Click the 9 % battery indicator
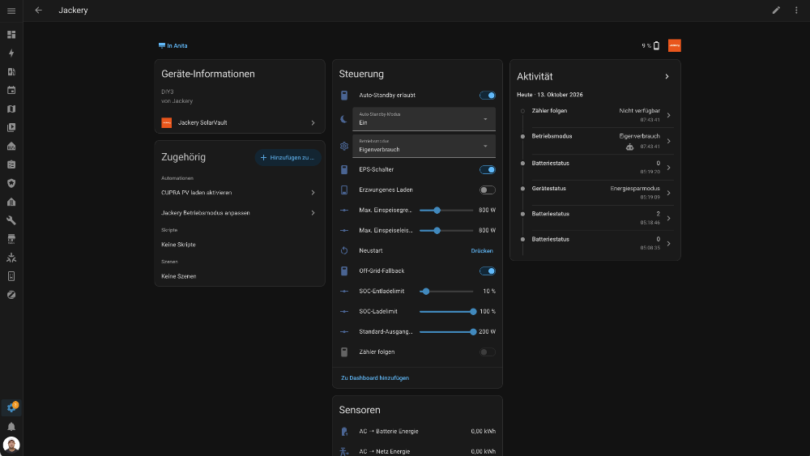This screenshot has height=456, width=810. click(650, 45)
